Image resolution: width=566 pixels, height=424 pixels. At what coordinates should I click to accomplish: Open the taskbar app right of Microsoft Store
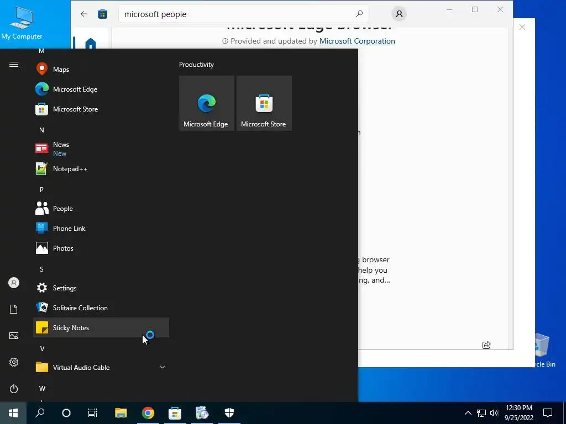click(202, 413)
